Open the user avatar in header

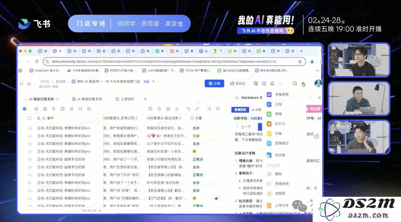(318, 83)
